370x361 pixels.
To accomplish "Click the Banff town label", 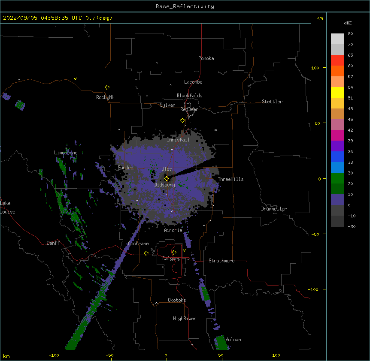I will [x=53, y=243].
